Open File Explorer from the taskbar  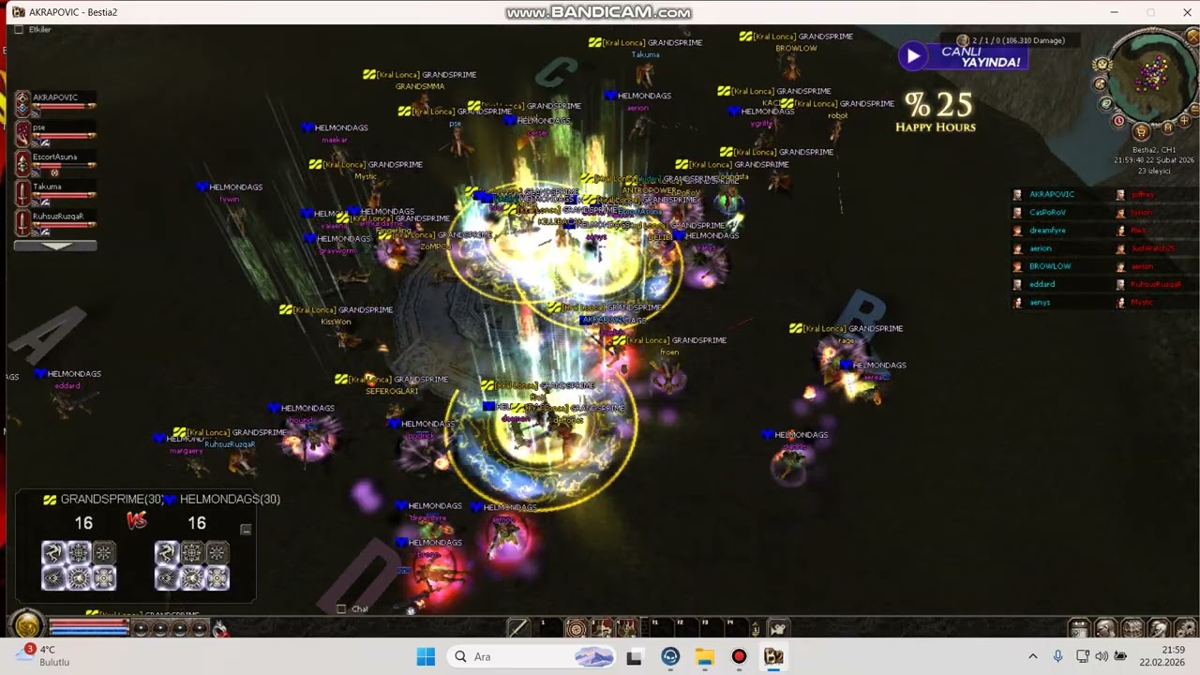point(704,656)
